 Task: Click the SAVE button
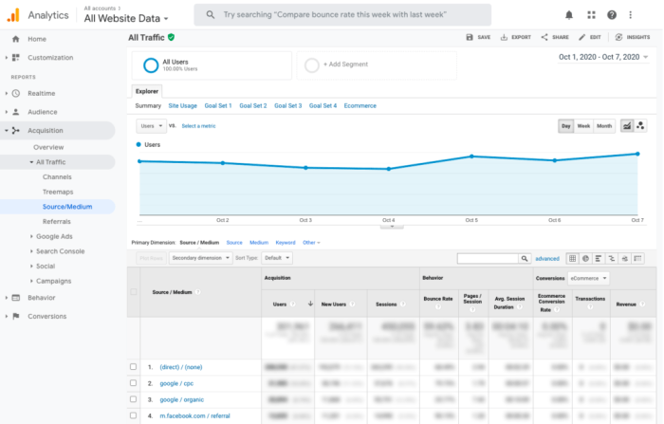coord(478,37)
